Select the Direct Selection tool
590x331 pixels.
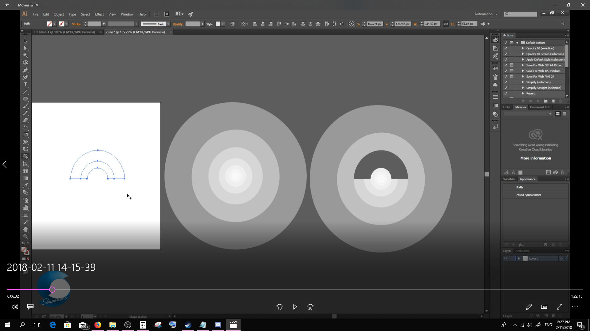click(x=26, y=48)
